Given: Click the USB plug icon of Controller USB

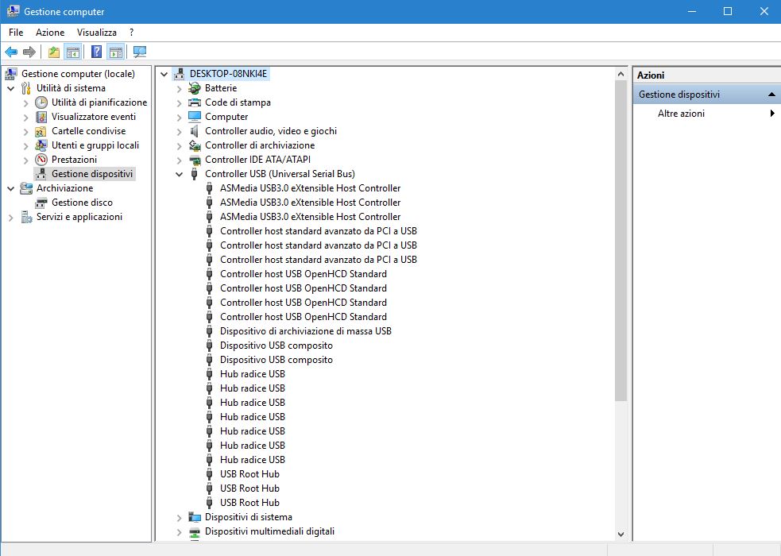Looking at the screenshot, I should pos(194,174).
